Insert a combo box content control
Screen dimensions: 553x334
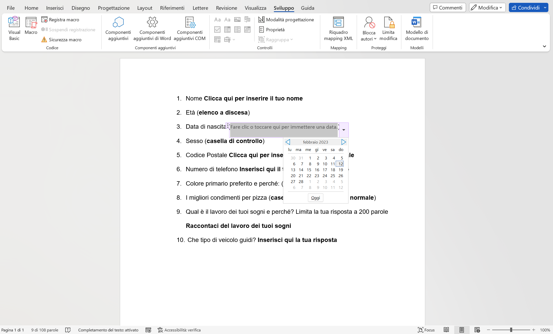click(227, 29)
